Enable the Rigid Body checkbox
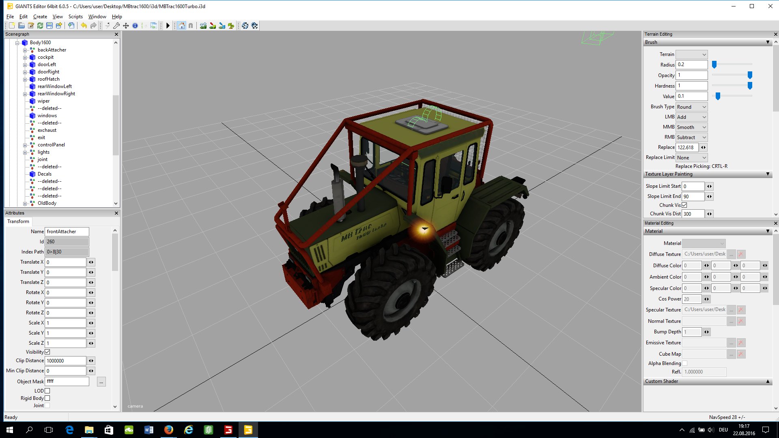Image resolution: width=779 pixels, height=438 pixels. pyautogui.click(x=47, y=398)
